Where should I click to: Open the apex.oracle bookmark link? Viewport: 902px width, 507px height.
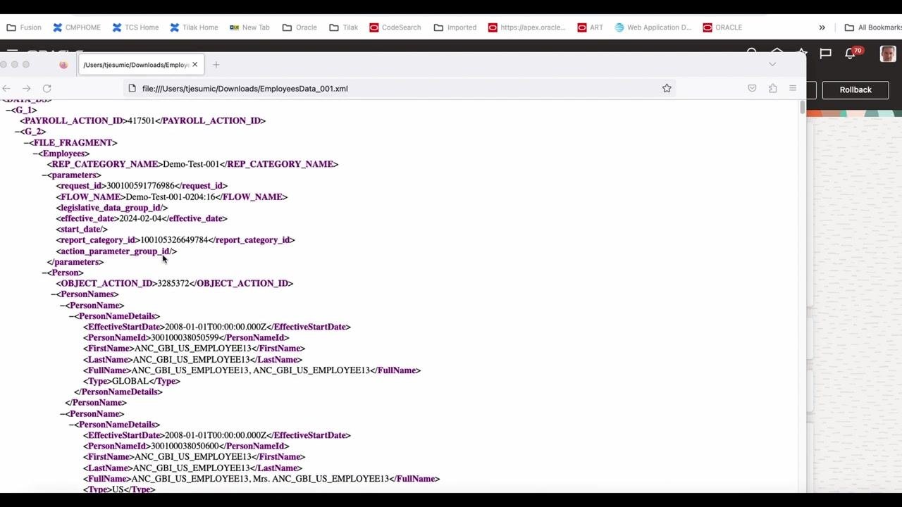pyautogui.click(x=527, y=27)
